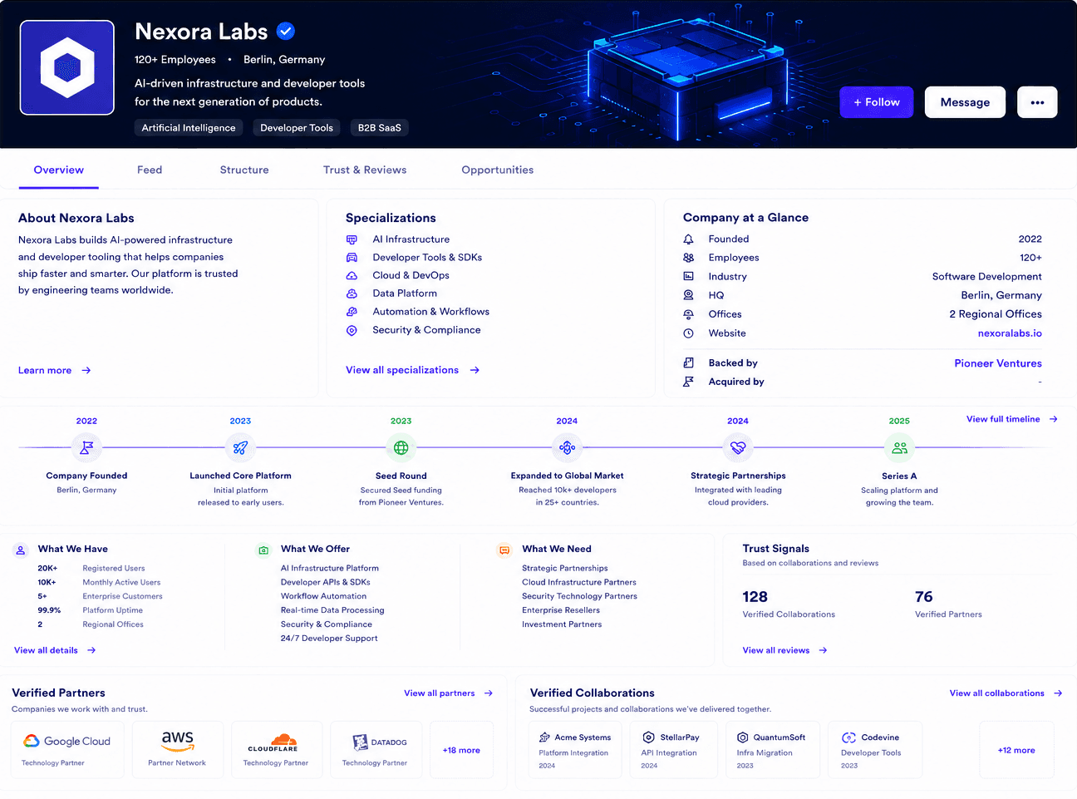Click the Employees people icon
The width and height of the screenshot is (1077, 799).
[688, 258]
